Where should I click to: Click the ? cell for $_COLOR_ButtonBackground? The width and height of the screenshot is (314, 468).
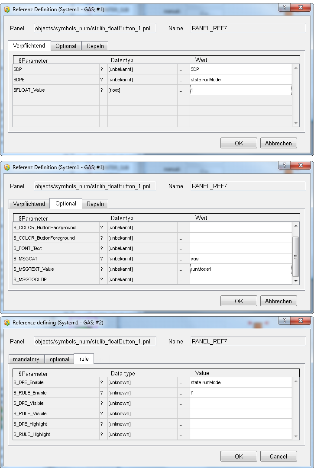coord(104,228)
